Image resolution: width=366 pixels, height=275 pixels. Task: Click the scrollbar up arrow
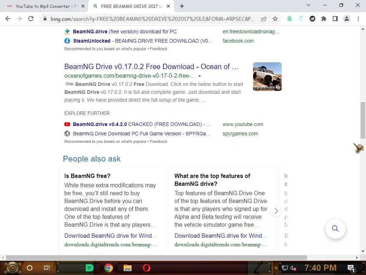363,29
